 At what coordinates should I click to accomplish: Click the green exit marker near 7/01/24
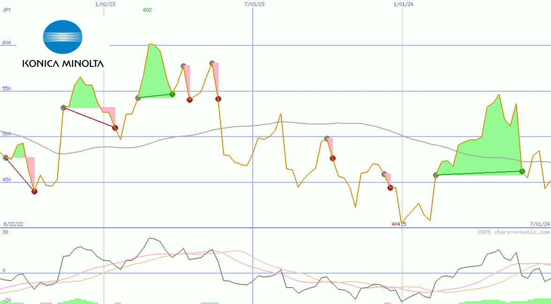pyautogui.click(x=522, y=172)
